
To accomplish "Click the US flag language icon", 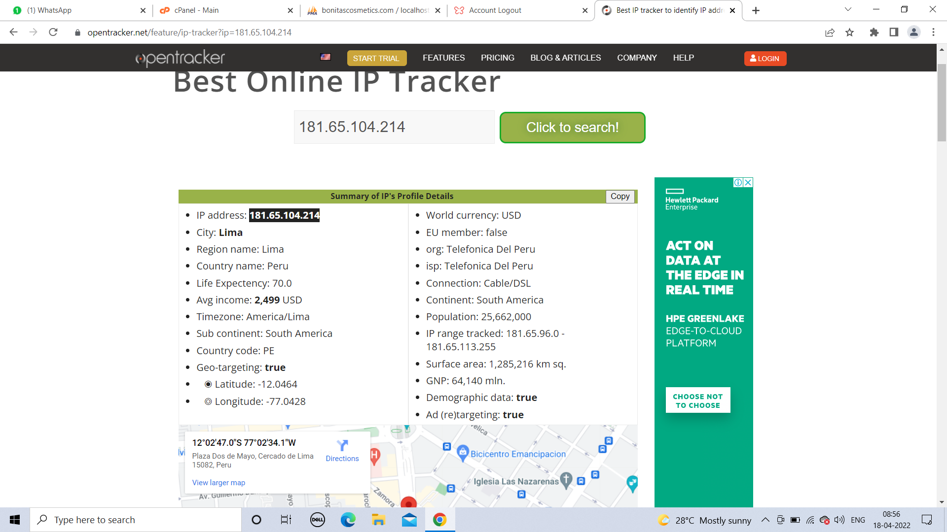I will [x=326, y=57].
